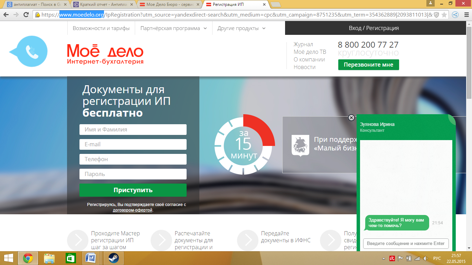Image resolution: width=472 pixels, height=265 pixels.
Task: Bookmark this page with the star icon
Action: click(444, 14)
